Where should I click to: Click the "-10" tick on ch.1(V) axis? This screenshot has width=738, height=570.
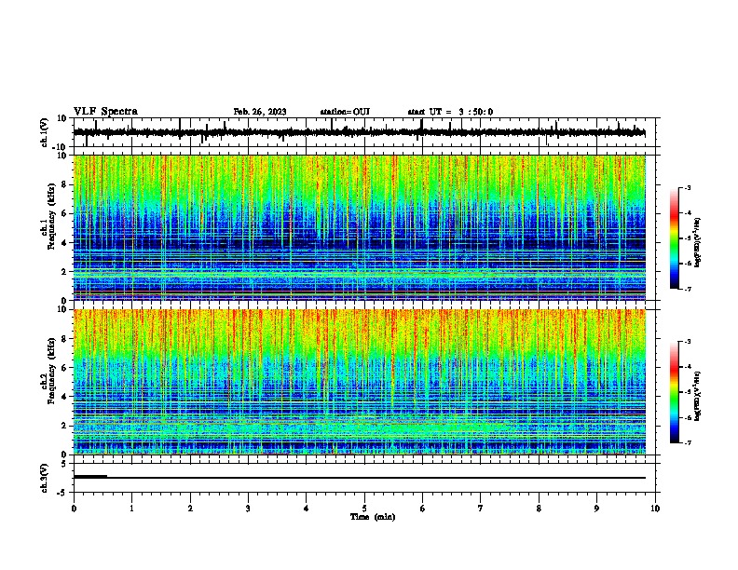point(61,147)
